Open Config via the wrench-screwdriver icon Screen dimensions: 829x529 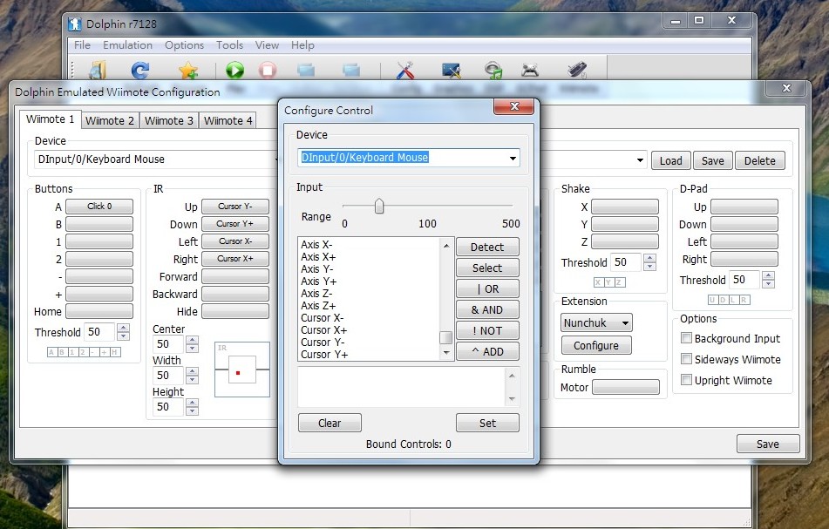[x=405, y=70]
